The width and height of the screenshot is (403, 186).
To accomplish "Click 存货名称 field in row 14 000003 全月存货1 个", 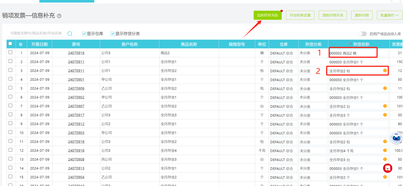I will (x=359, y=168).
